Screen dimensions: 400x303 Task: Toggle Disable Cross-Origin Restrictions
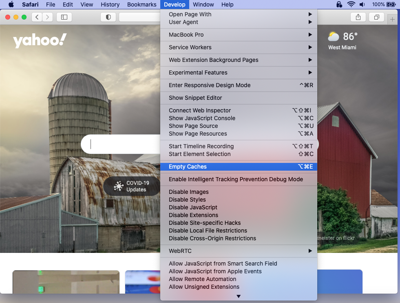[239, 239]
